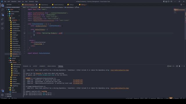Open App.js in explorer

(x=13, y=90)
